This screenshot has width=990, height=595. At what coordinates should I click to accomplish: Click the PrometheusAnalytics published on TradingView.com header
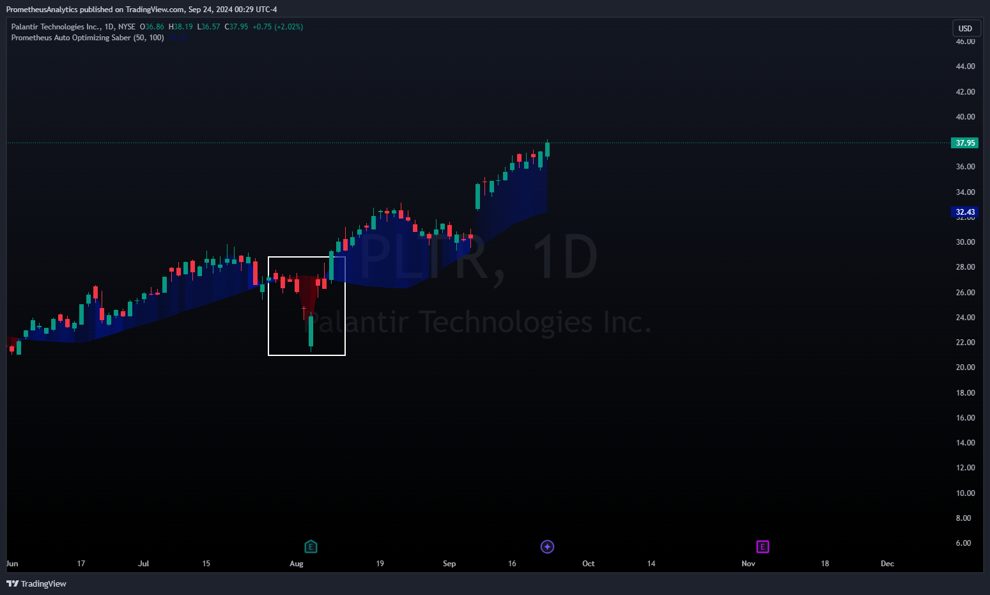click(142, 10)
